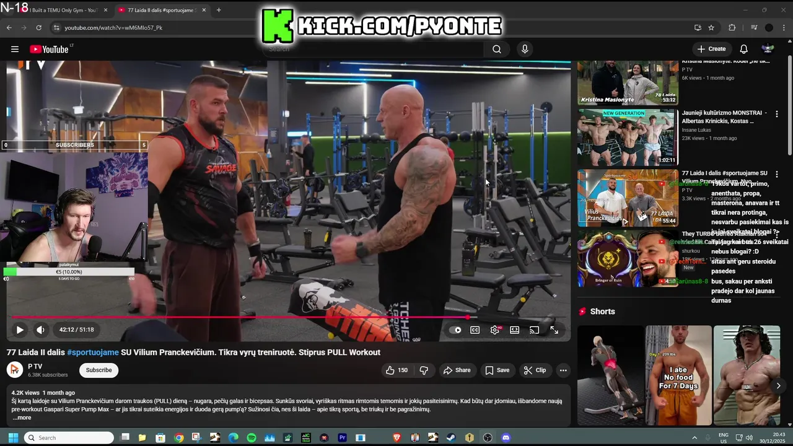The width and height of the screenshot is (793, 446).
Task: Toggle autoplay switch in the player
Action: [x=455, y=330]
